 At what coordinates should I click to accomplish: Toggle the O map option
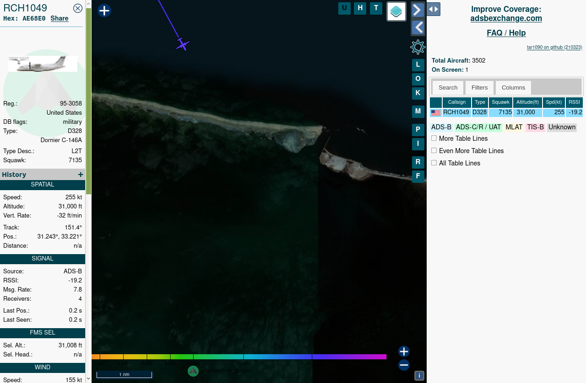pyautogui.click(x=418, y=79)
